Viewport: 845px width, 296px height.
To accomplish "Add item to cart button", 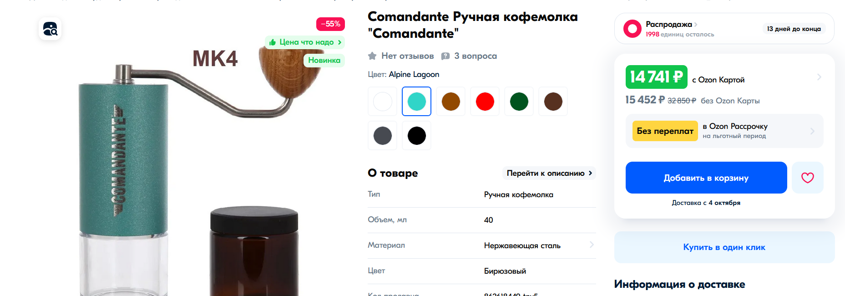I will point(706,178).
